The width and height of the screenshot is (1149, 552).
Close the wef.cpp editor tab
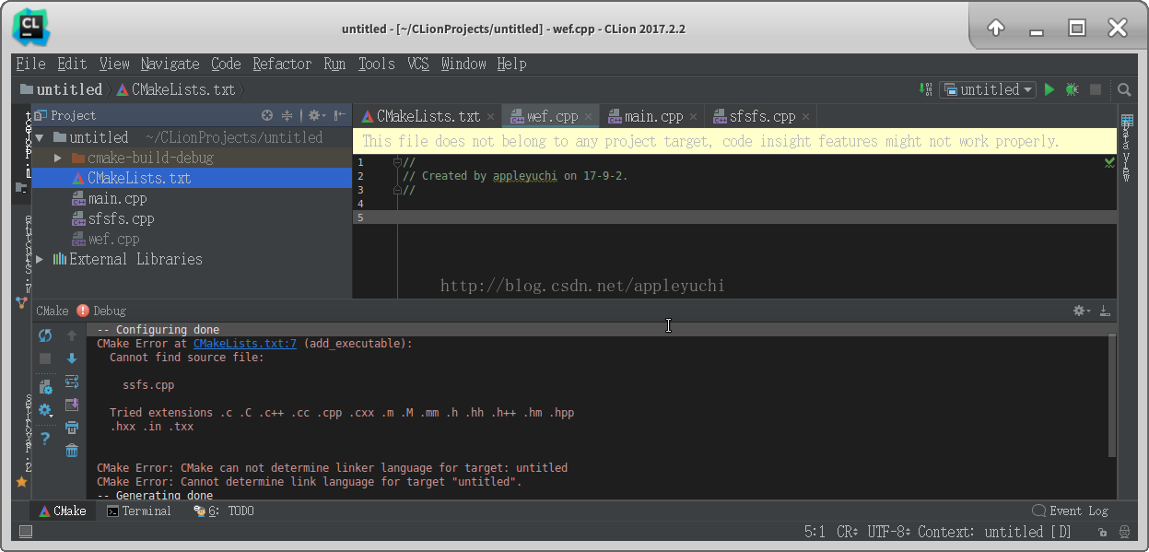click(589, 117)
